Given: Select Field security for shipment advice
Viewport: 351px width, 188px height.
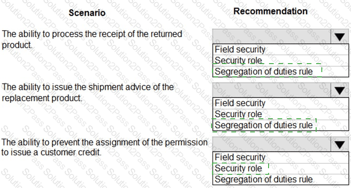Looking at the screenshot, I should click(x=280, y=103).
